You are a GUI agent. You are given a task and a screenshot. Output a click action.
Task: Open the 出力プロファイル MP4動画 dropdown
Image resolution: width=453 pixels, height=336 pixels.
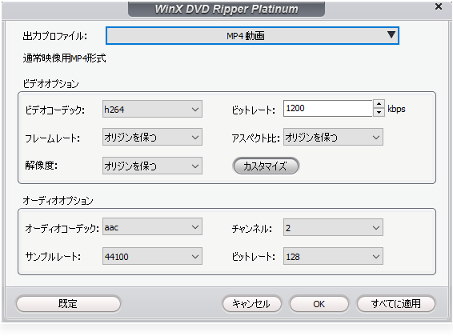[x=252, y=36]
